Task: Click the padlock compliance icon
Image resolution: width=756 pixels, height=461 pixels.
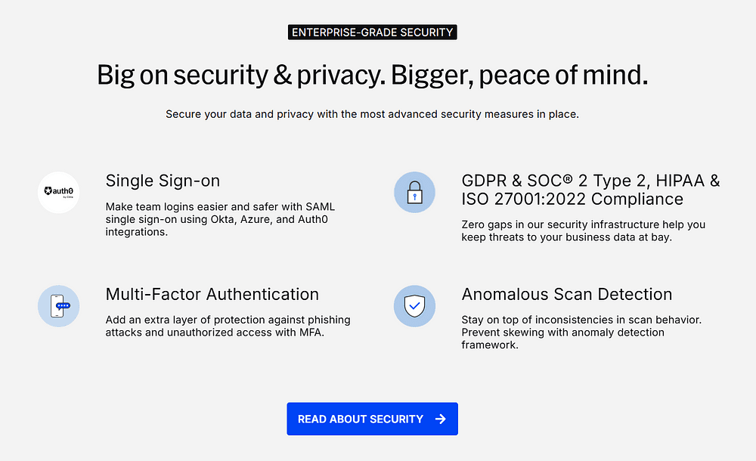Action: (x=414, y=193)
